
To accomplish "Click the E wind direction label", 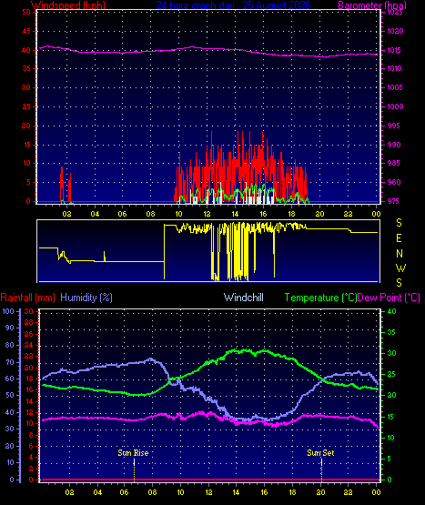I will [x=399, y=238].
